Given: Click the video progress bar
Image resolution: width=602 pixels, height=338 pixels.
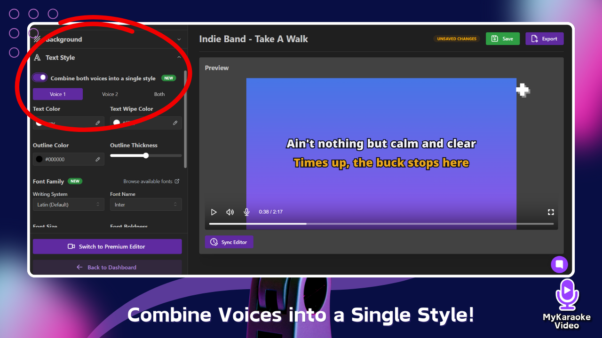Looking at the screenshot, I should point(381,224).
